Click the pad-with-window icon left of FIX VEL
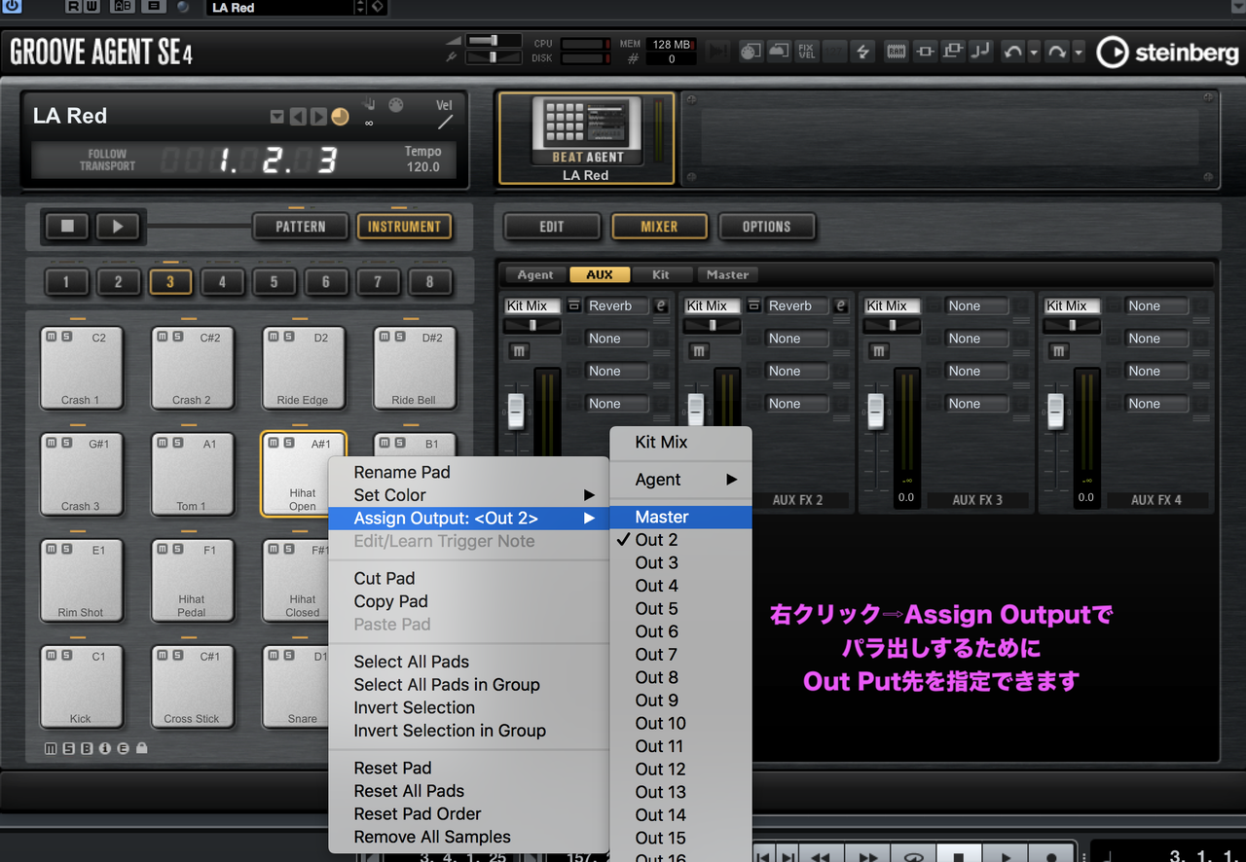 (x=778, y=52)
